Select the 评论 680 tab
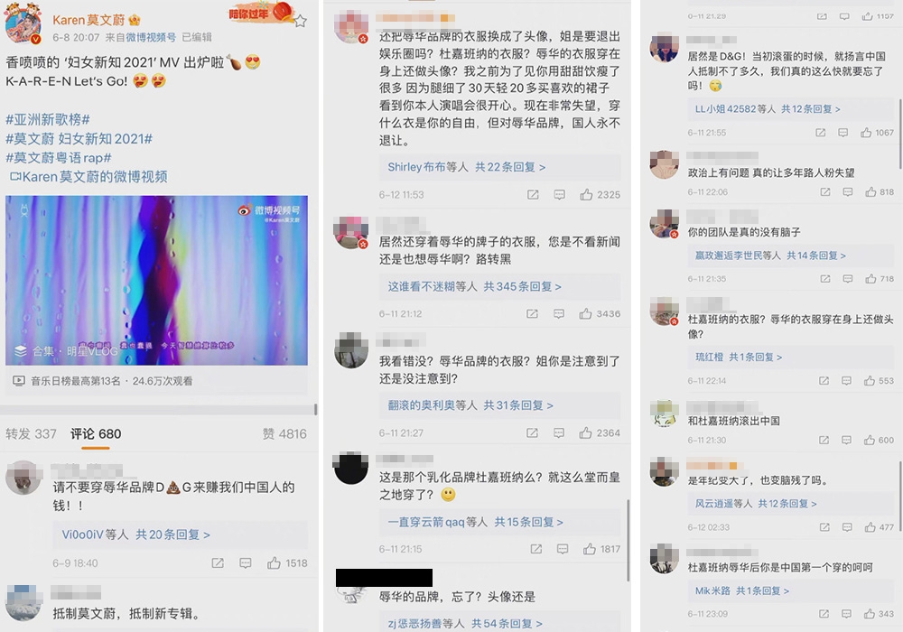903x632 pixels. pyautogui.click(x=96, y=433)
